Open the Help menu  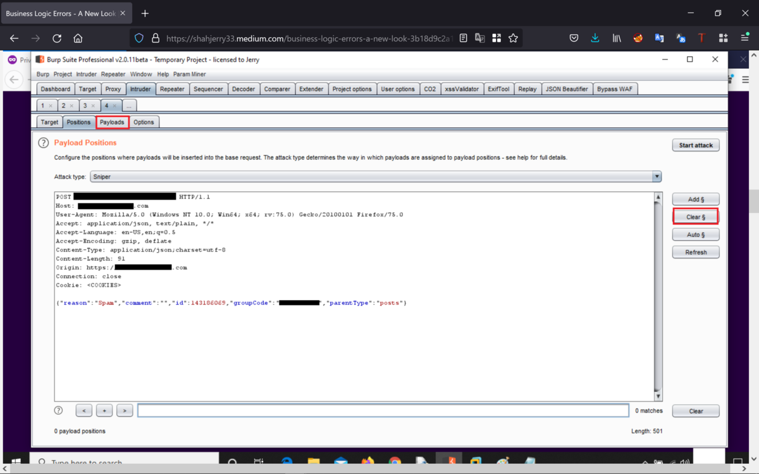coord(163,74)
